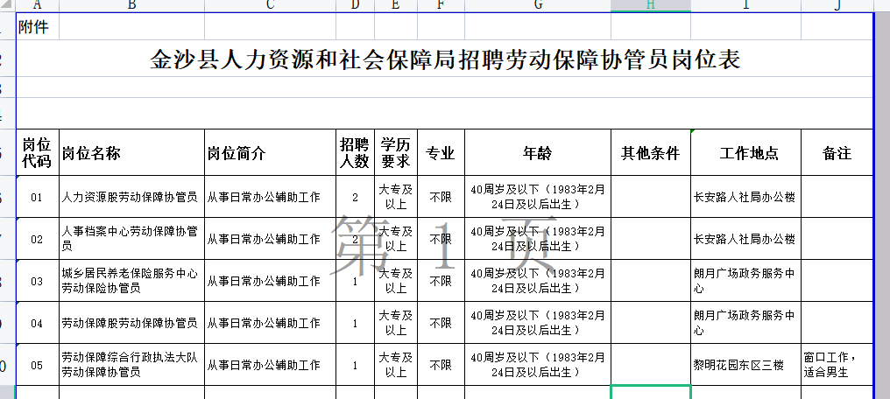
Task: Select the 招聘人数 header cell
Action: 356,153
